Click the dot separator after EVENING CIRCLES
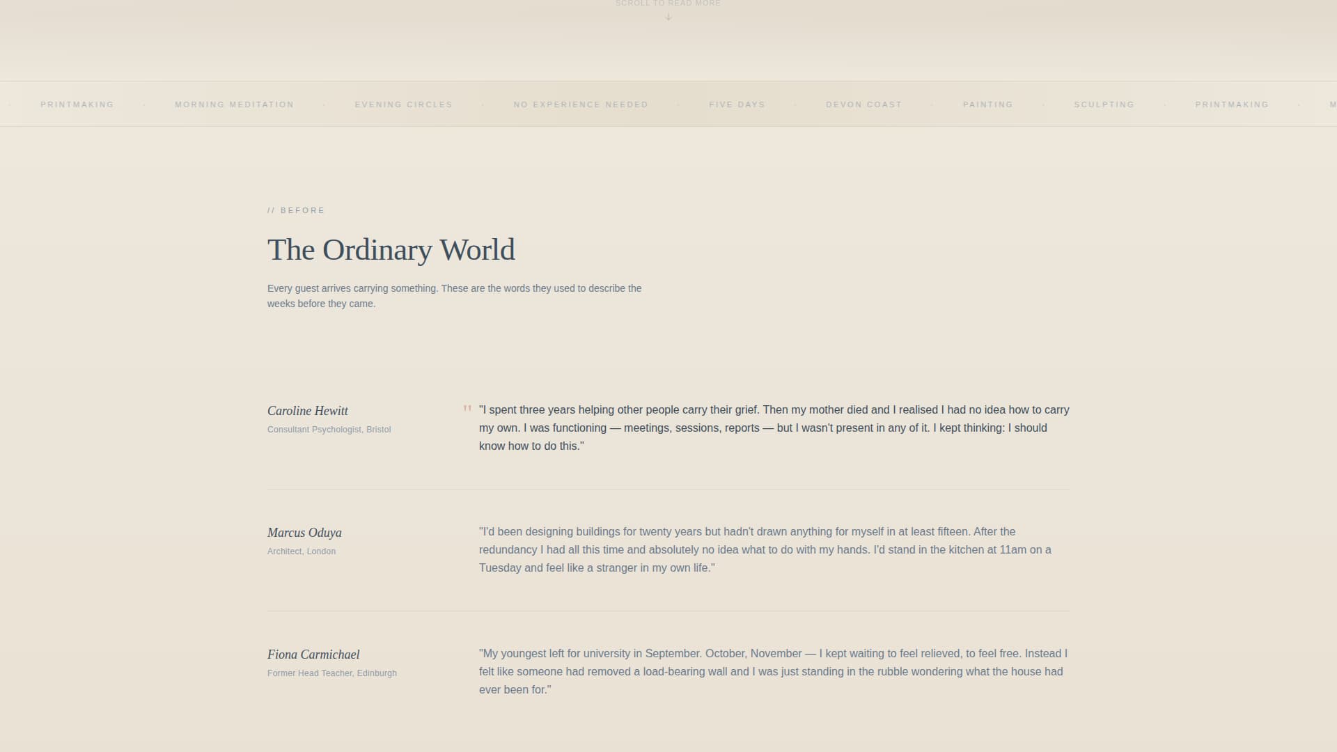This screenshot has height=752, width=1337. pyautogui.click(x=482, y=104)
